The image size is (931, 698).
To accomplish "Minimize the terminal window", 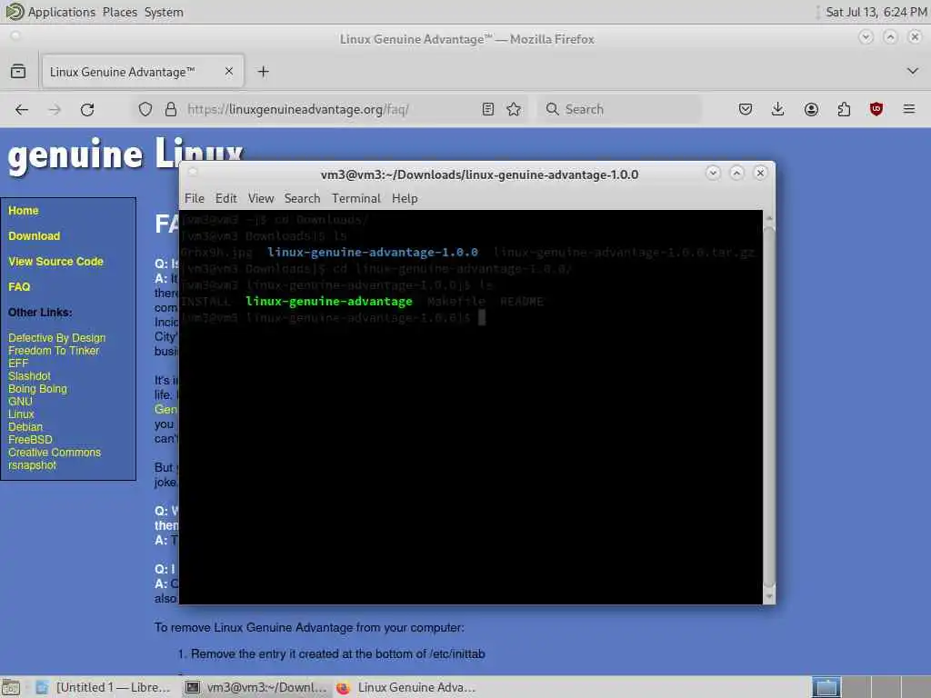I will coord(713,173).
